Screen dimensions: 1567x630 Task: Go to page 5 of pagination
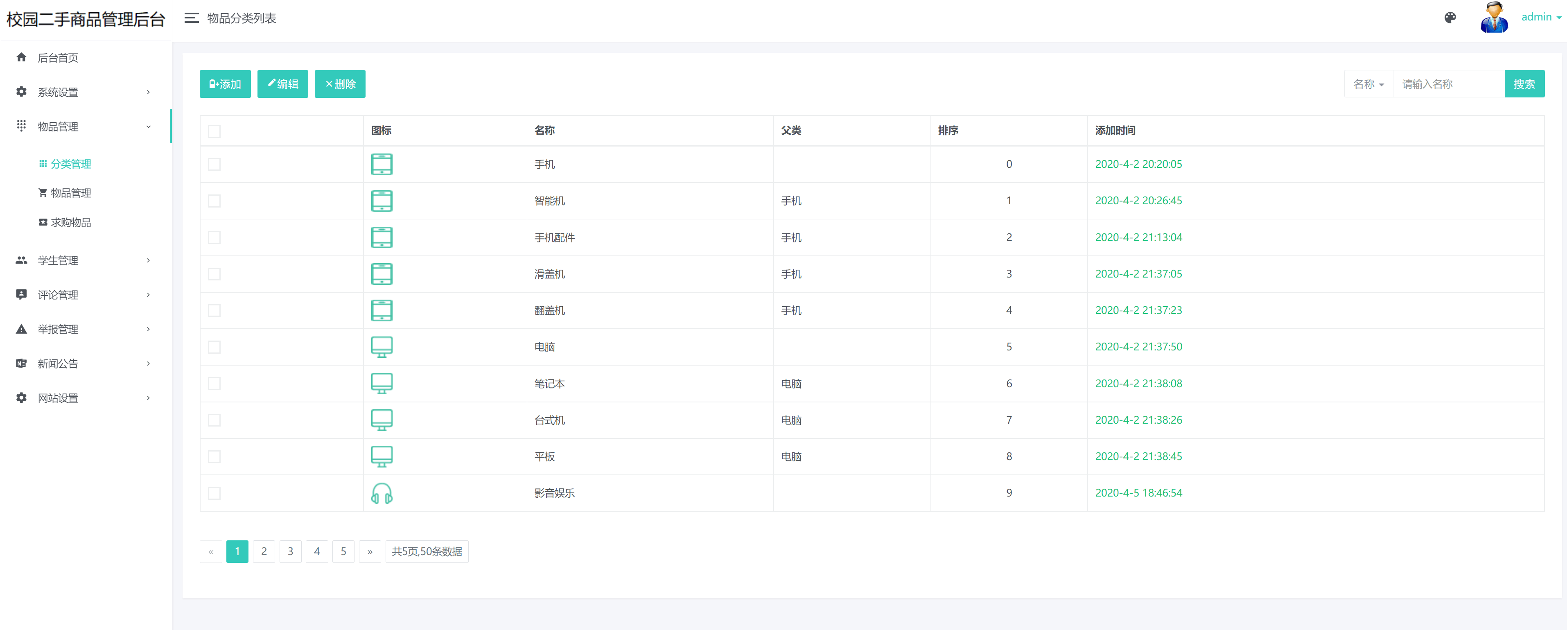[343, 551]
